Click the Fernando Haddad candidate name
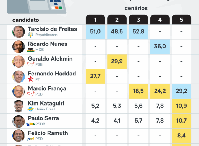The image size is (199, 146). point(52,74)
